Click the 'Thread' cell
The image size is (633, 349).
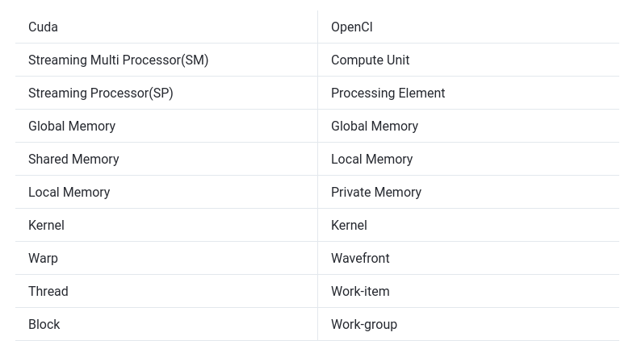(166, 291)
